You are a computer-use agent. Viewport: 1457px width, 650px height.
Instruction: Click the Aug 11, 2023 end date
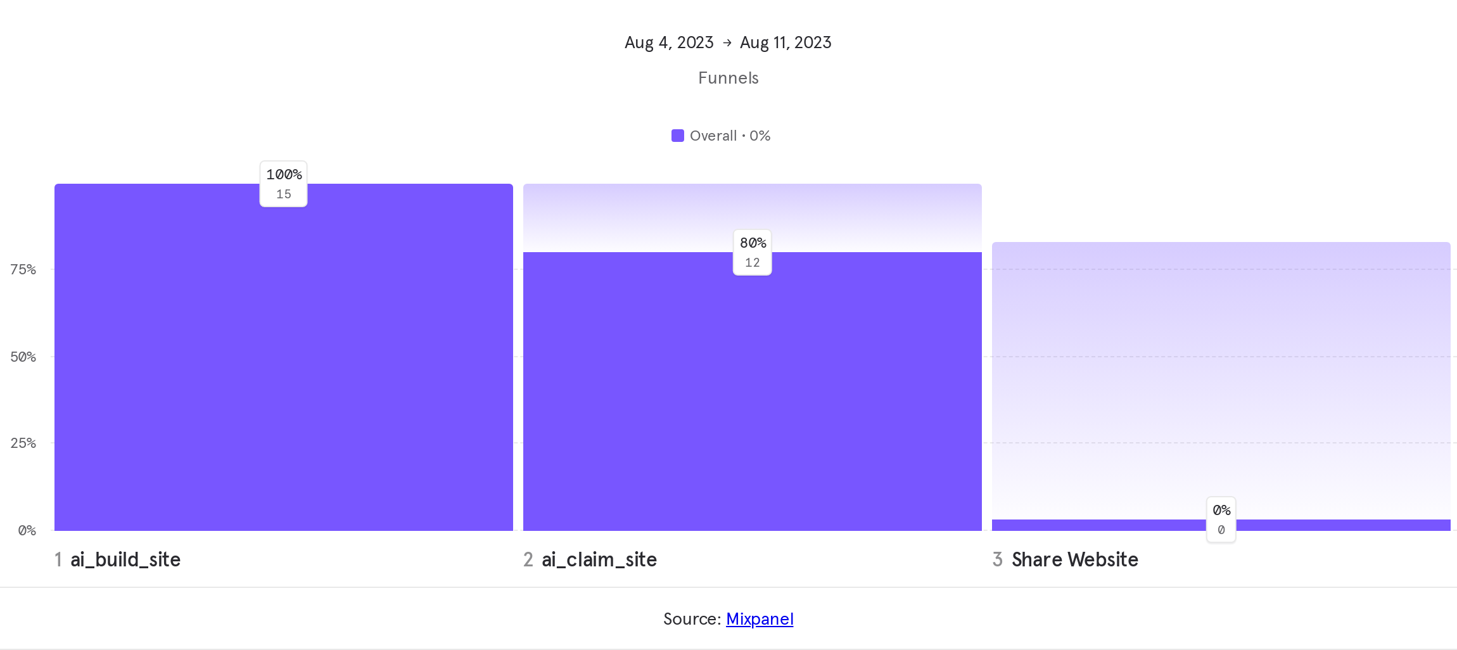(x=786, y=42)
